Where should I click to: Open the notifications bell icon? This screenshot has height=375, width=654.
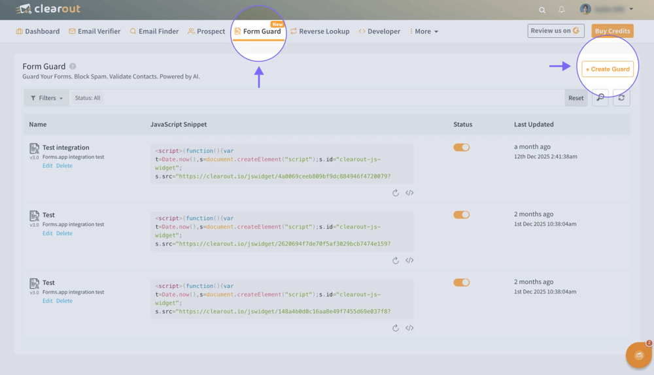(561, 9)
